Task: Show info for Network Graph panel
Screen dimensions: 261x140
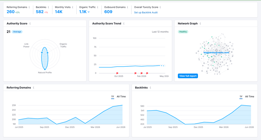Action: point(200,24)
